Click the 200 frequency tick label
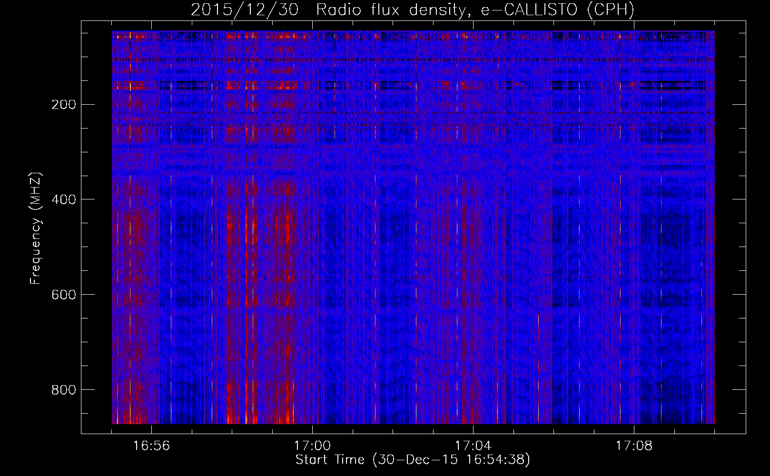This screenshot has width=770, height=476. tap(64, 104)
